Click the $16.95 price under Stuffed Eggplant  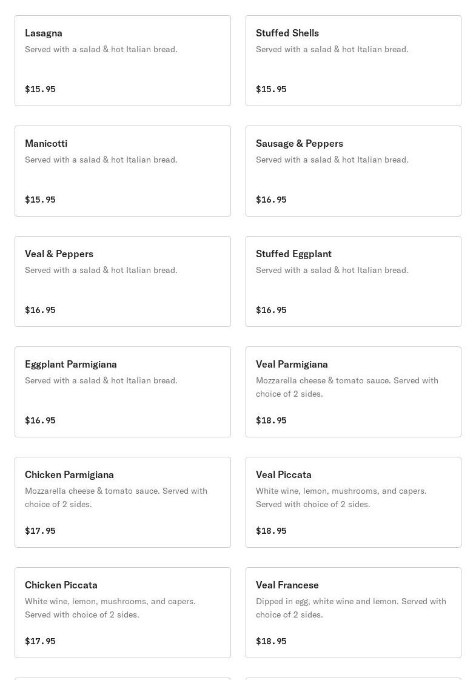[271, 309]
